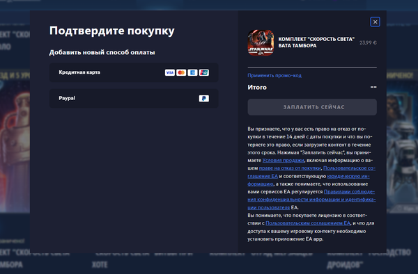Click the Заплатить сейчас button
This screenshot has height=274, width=418.
(x=312, y=107)
